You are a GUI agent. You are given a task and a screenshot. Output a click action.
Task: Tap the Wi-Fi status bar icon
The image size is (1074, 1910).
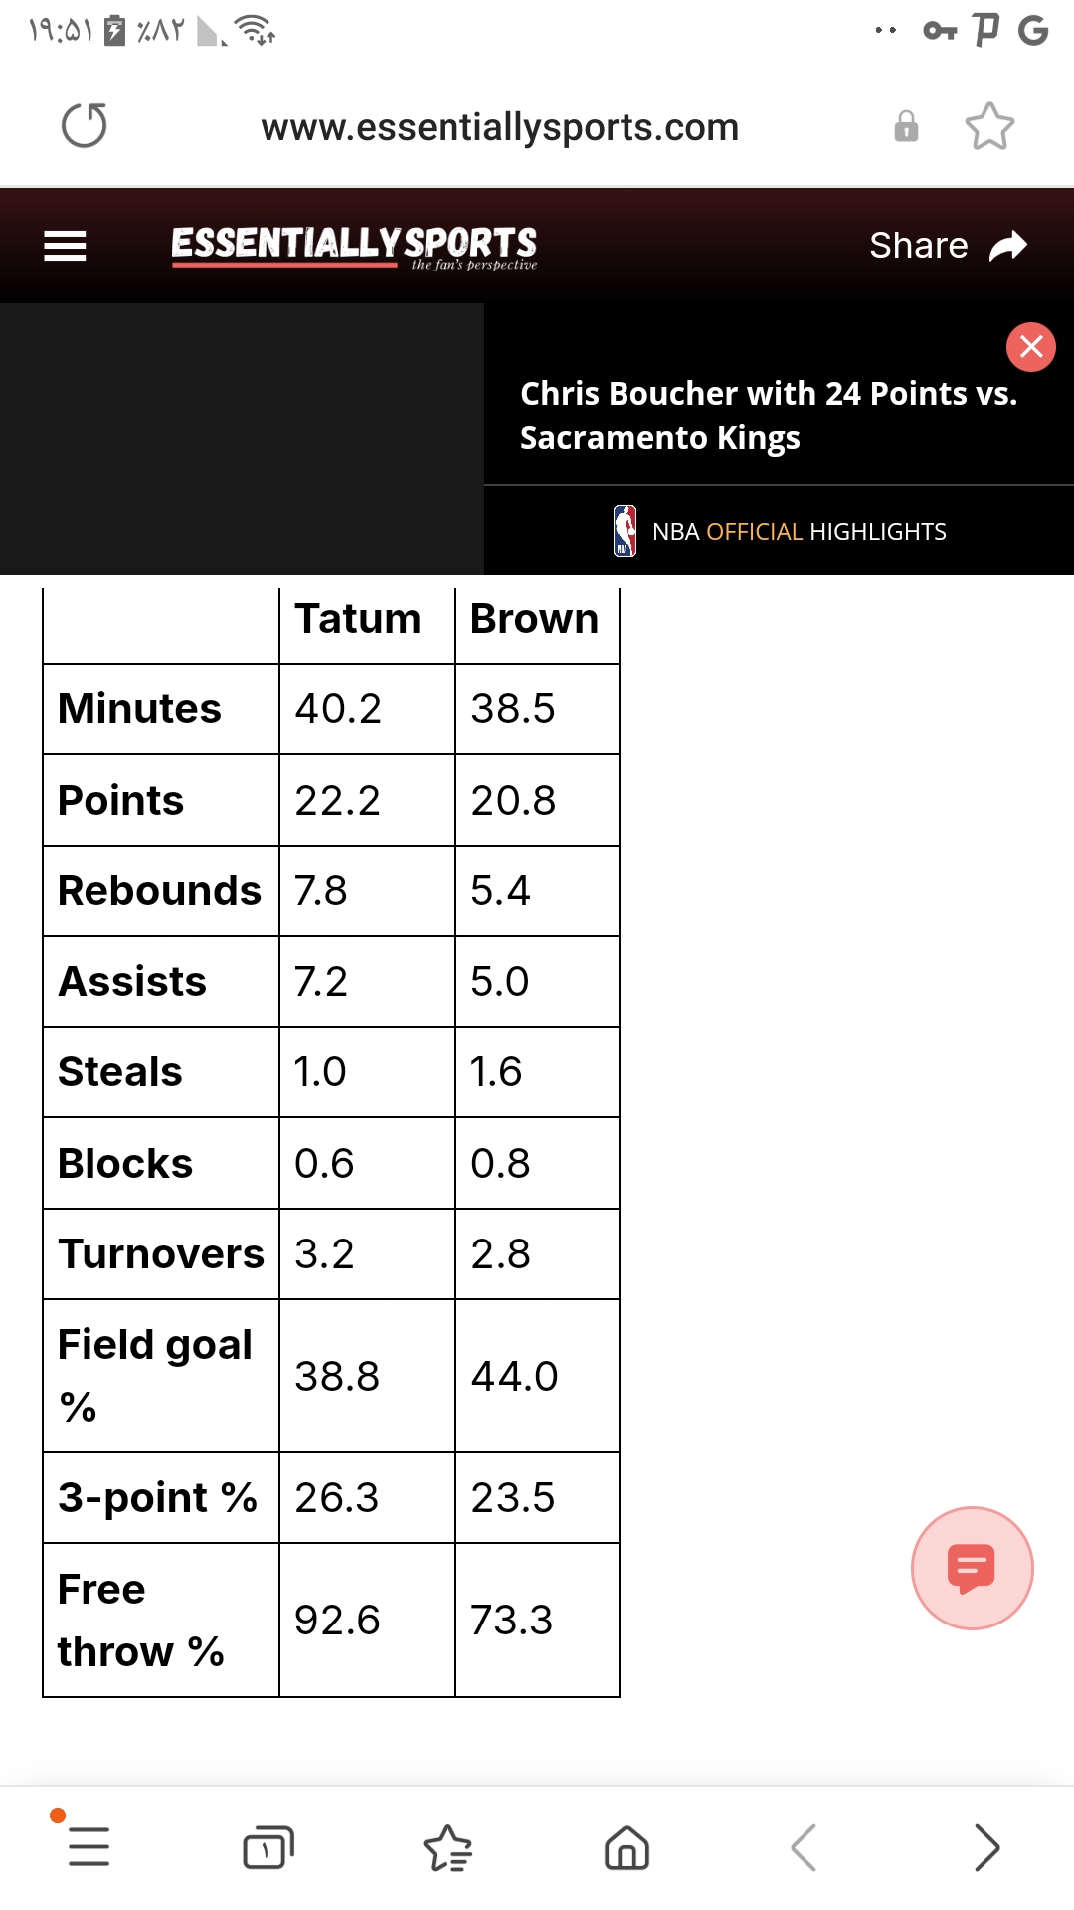pos(257,31)
